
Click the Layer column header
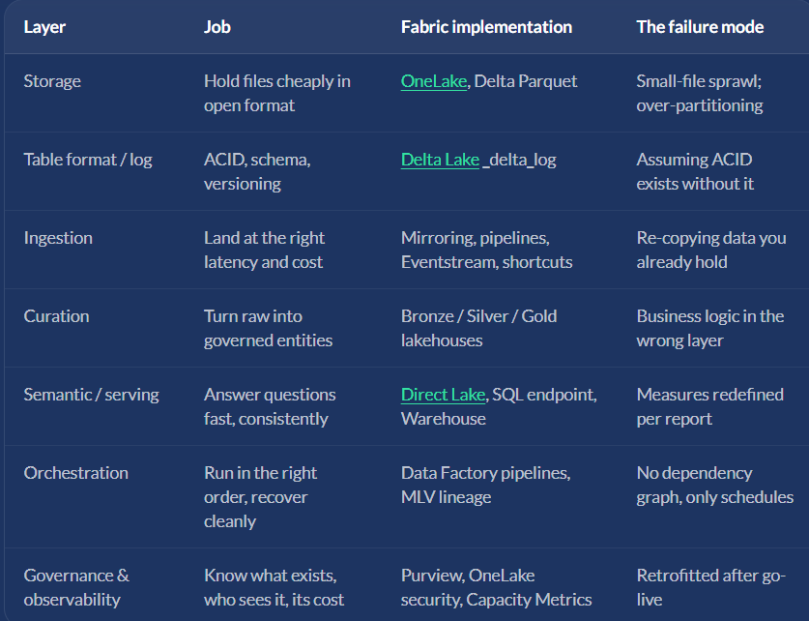[x=44, y=27]
